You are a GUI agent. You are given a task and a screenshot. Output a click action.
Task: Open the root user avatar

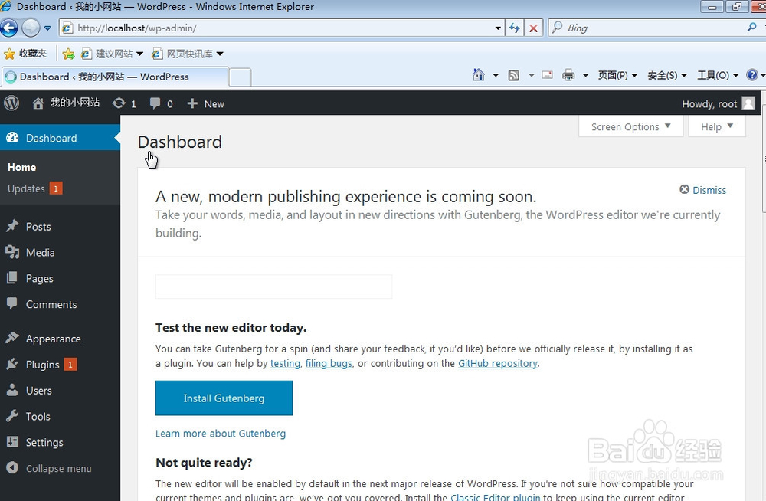[x=748, y=103]
